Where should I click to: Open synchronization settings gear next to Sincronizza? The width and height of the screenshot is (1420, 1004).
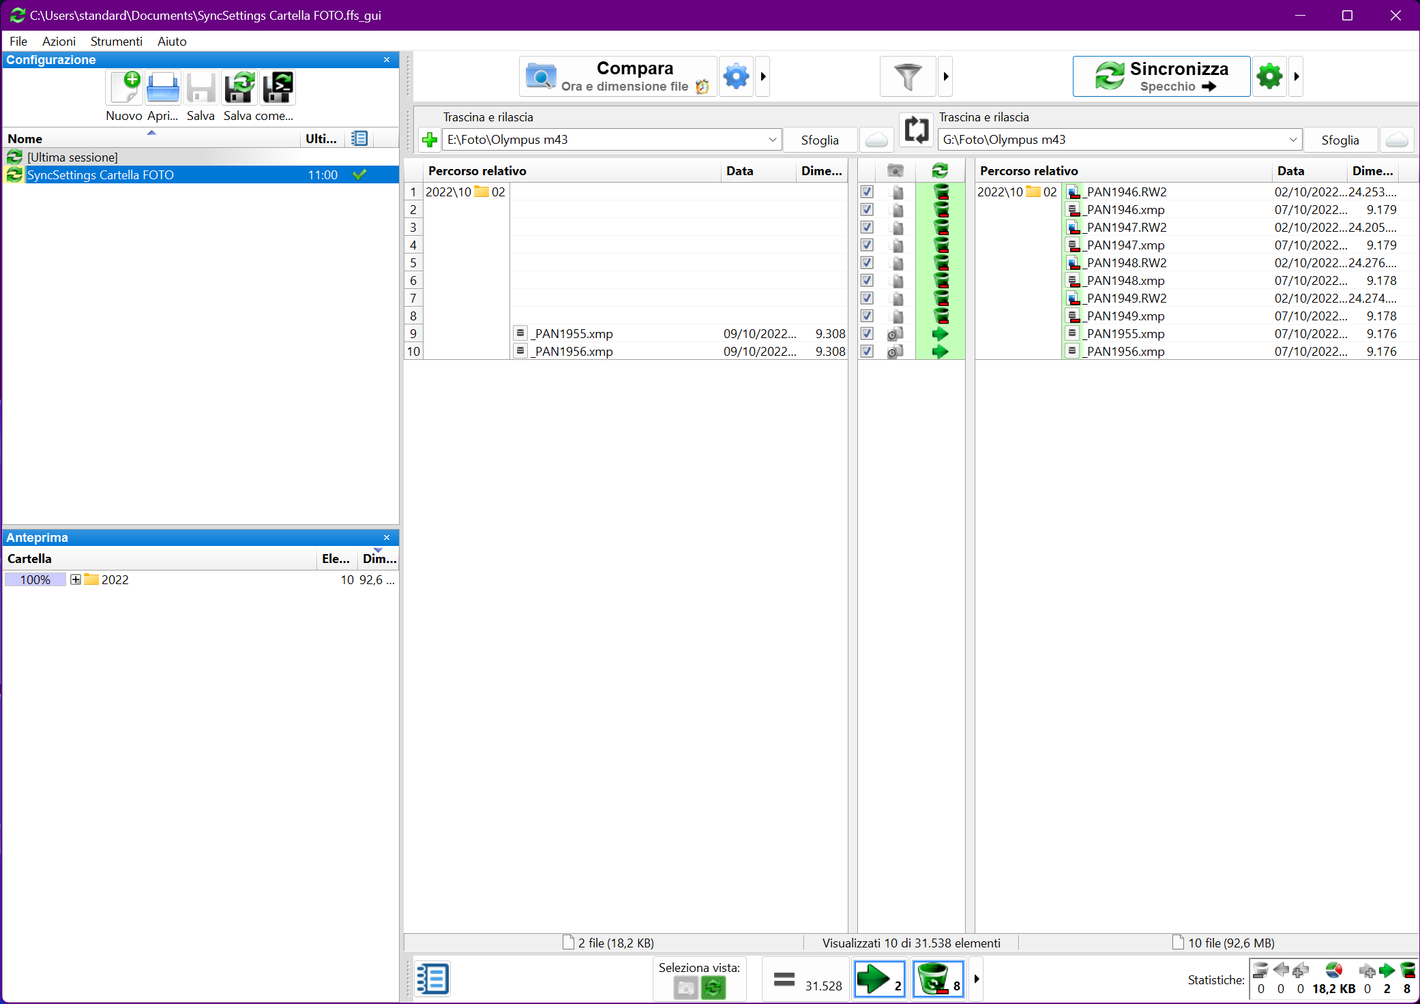click(x=1269, y=76)
